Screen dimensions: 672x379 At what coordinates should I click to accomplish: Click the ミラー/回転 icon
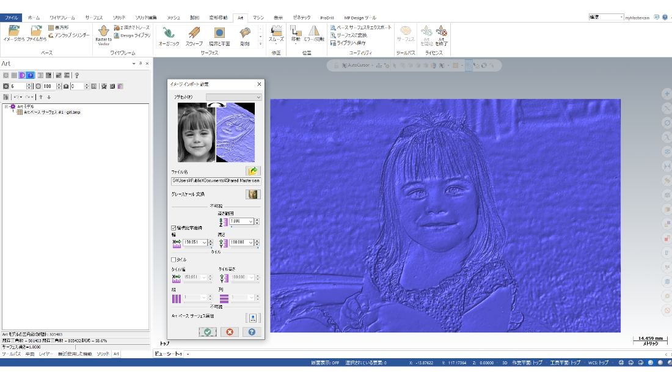pos(314,34)
